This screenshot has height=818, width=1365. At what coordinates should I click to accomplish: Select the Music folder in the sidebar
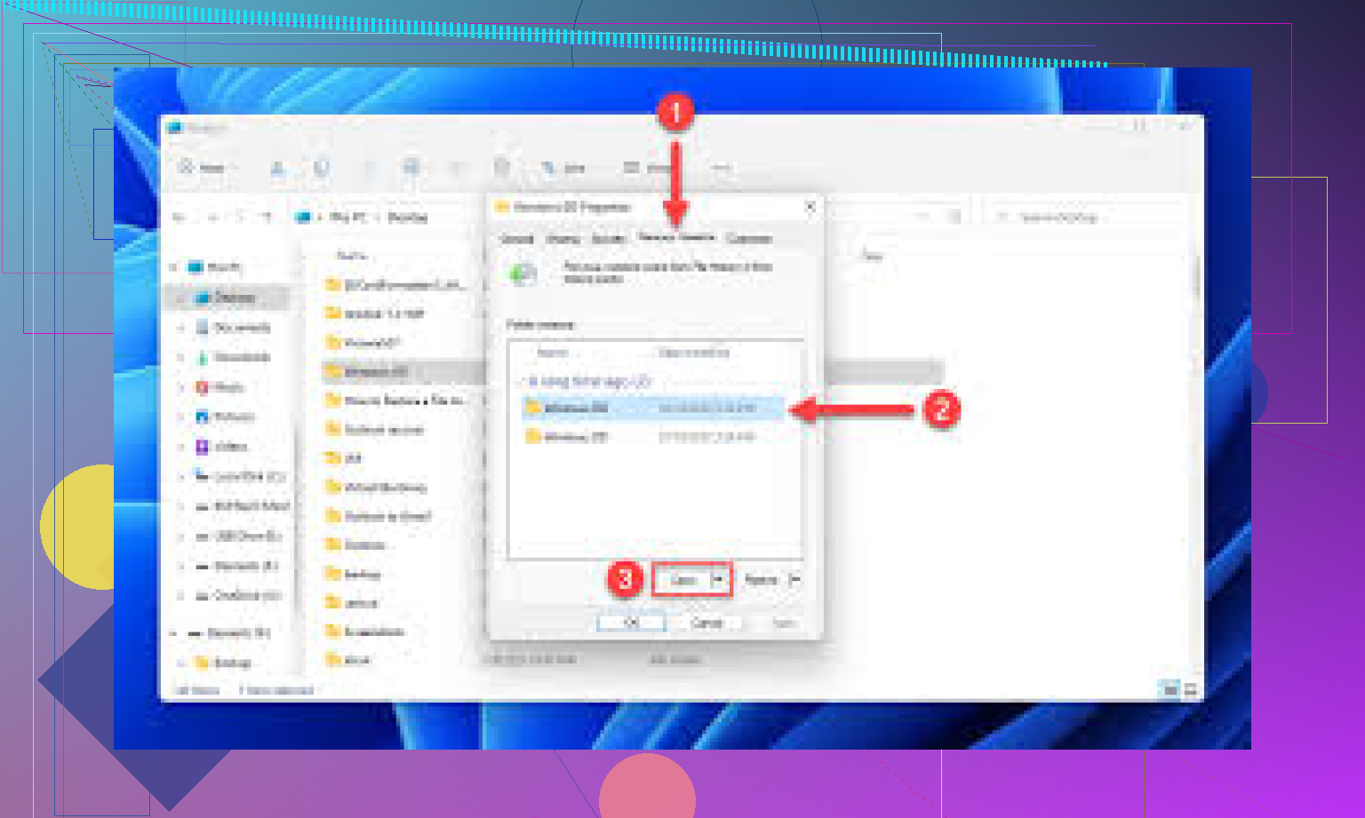point(227,387)
